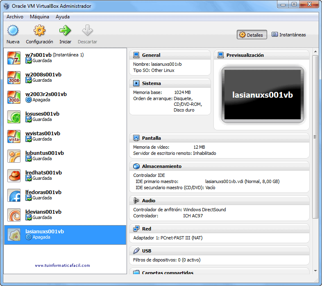Click 'Filtros de dispositivos: 0 (0 activo)' text
This screenshot has height=286, width=322.
(x=167, y=260)
